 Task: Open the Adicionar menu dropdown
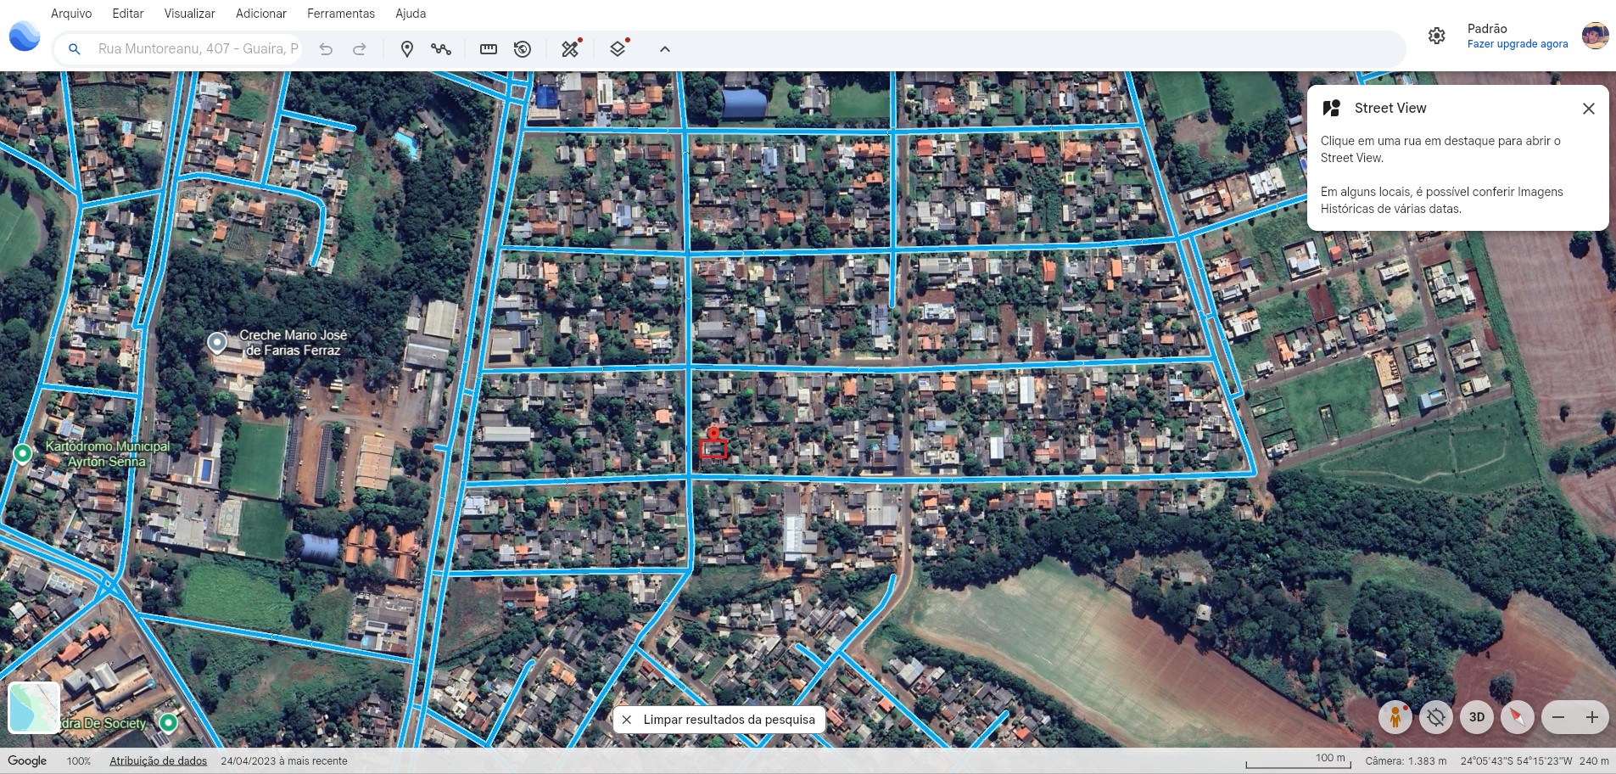[260, 14]
